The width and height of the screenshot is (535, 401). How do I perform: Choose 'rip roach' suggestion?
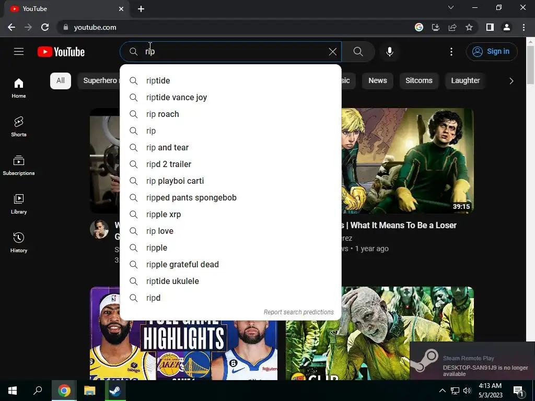coord(230,114)
